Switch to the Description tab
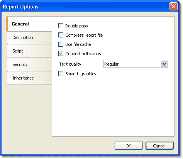This screenshot has height=159, width=183. pyautogui.click(x=29, y=37)
